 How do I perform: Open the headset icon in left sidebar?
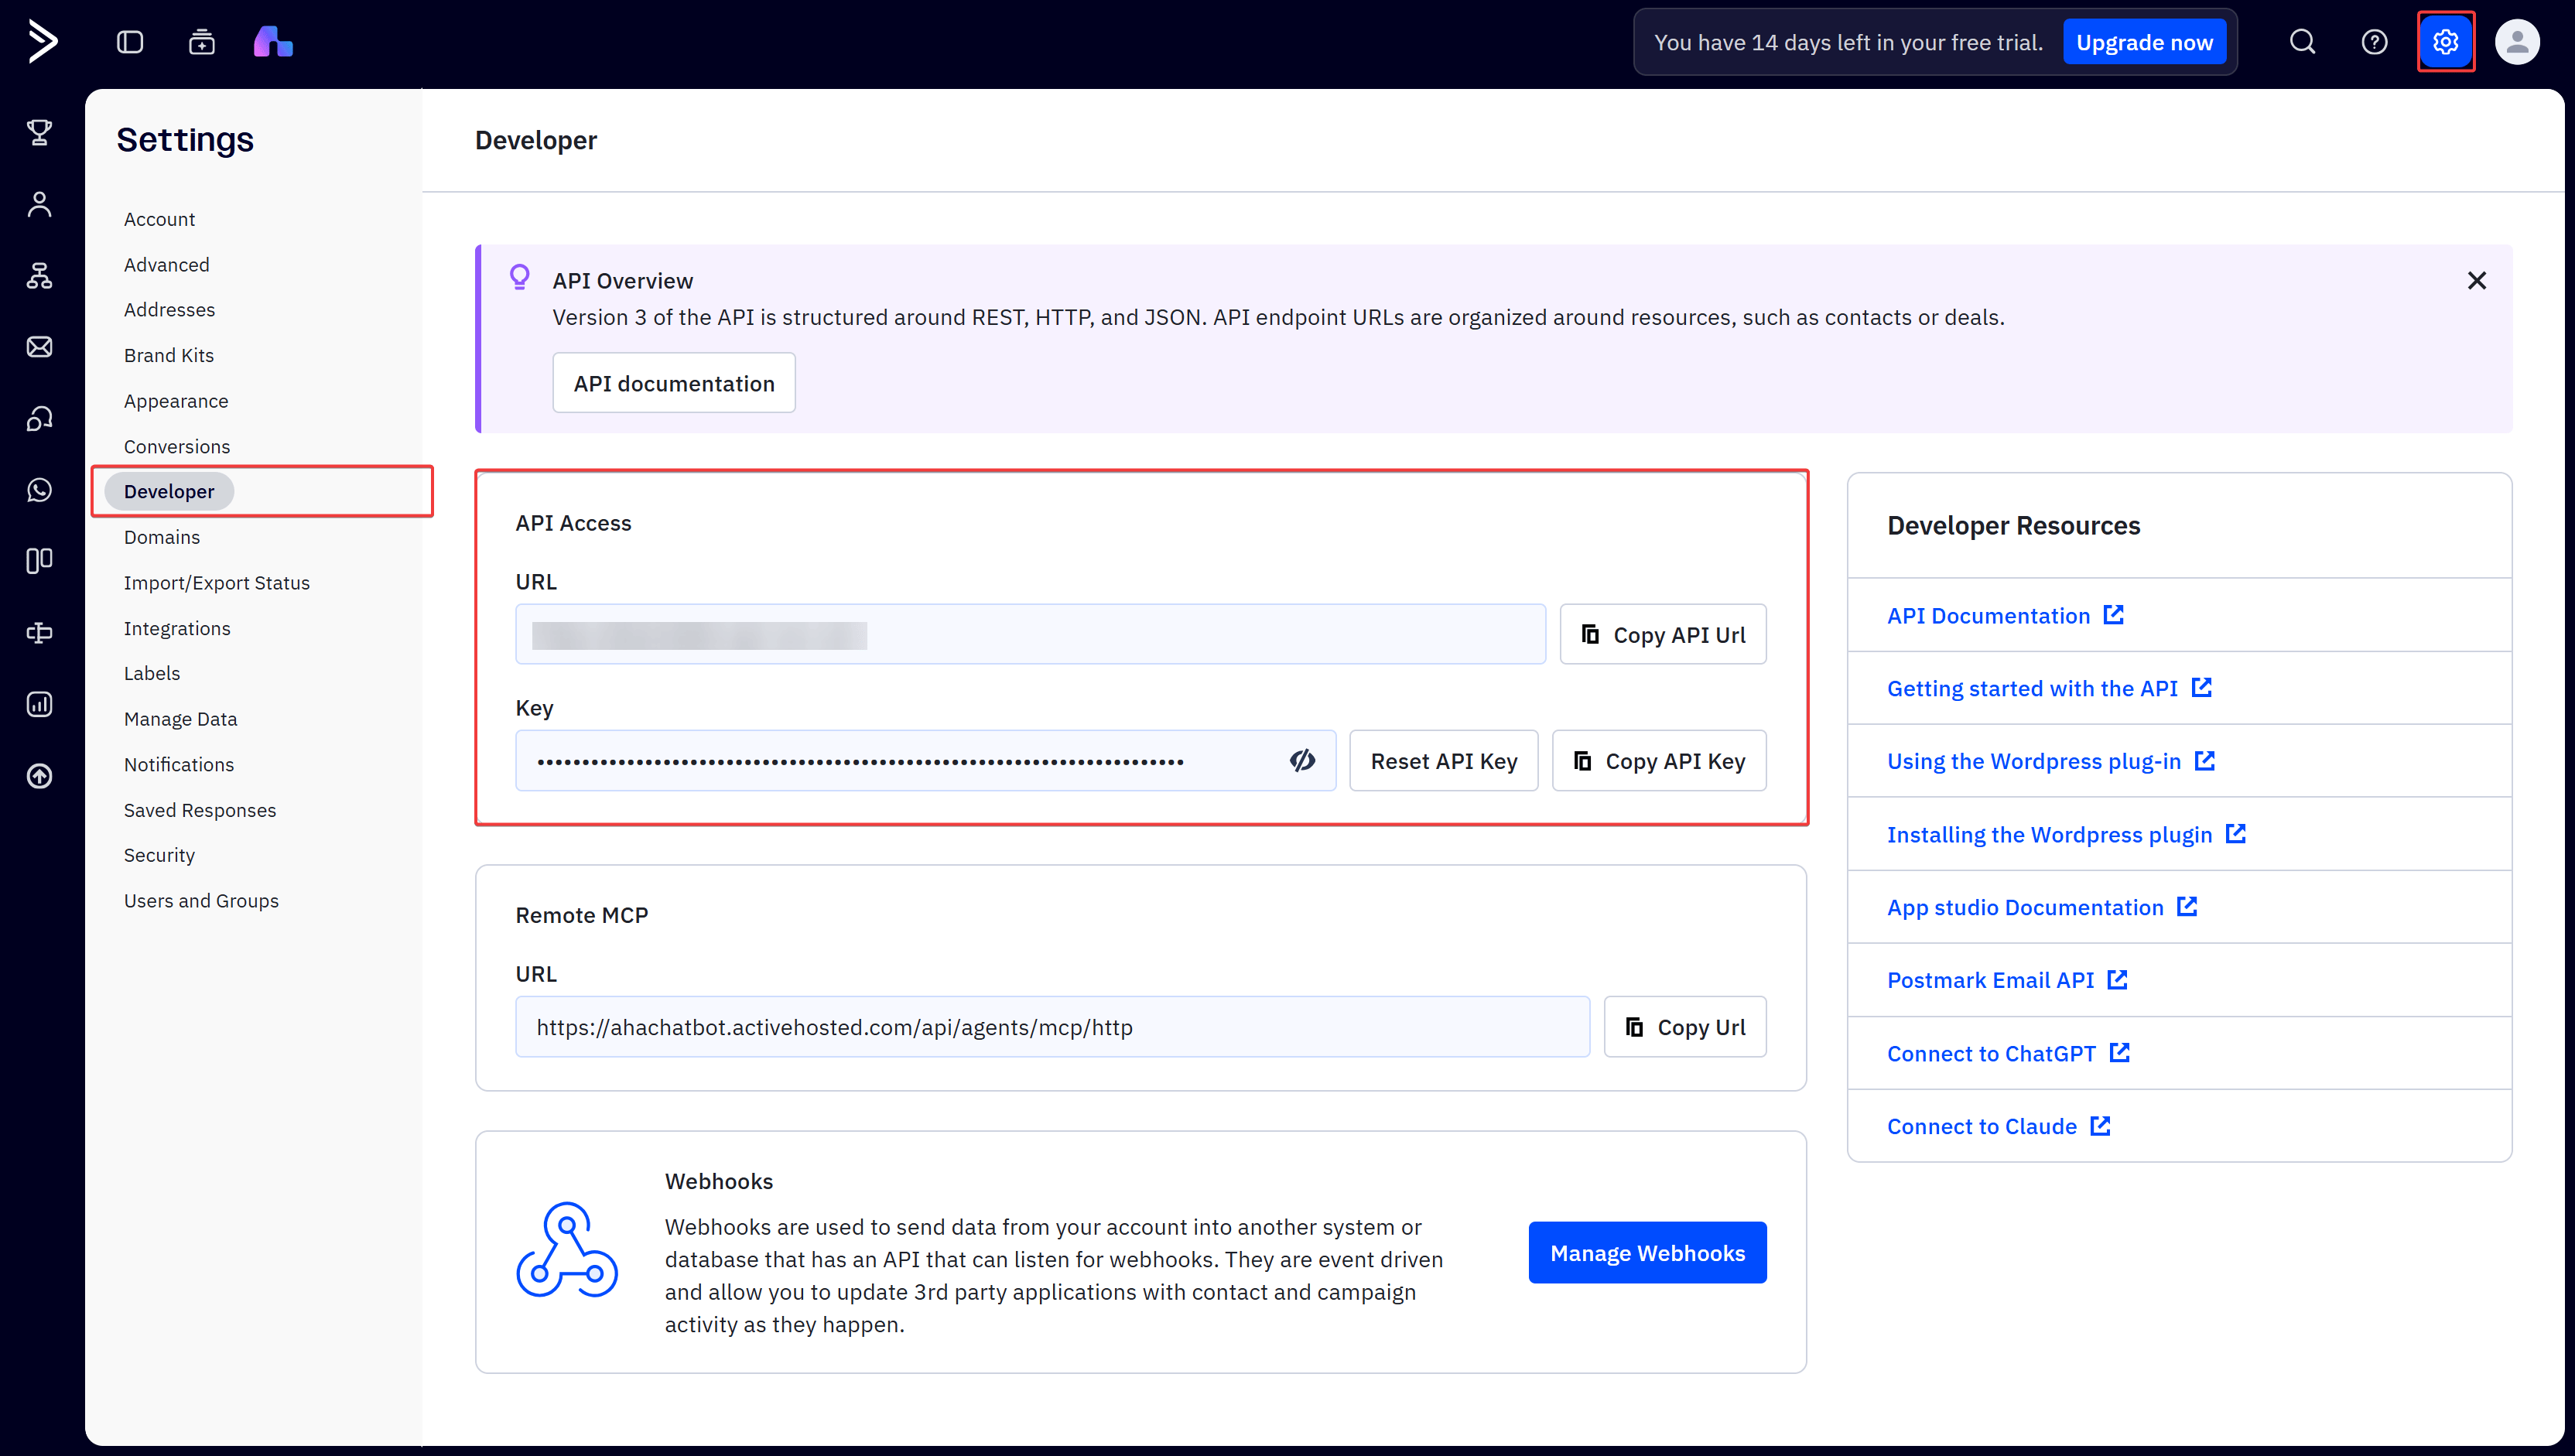pyautogui.click(x=40, y=418)
